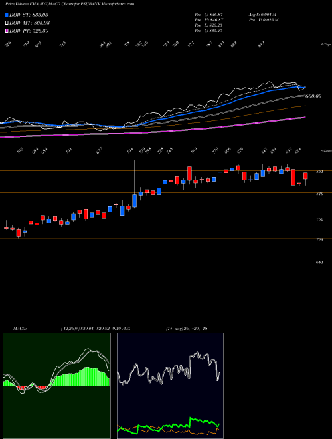Click the DOW MT: 805.93 label
This screenshot has width=332, height=439.
click(30, 23)
